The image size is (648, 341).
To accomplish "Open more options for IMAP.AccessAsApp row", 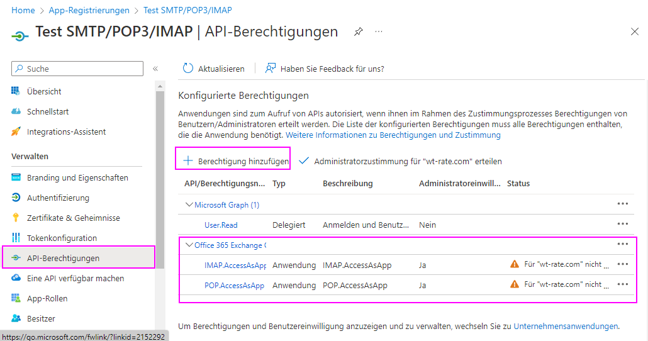I will [x=623, y=264].
